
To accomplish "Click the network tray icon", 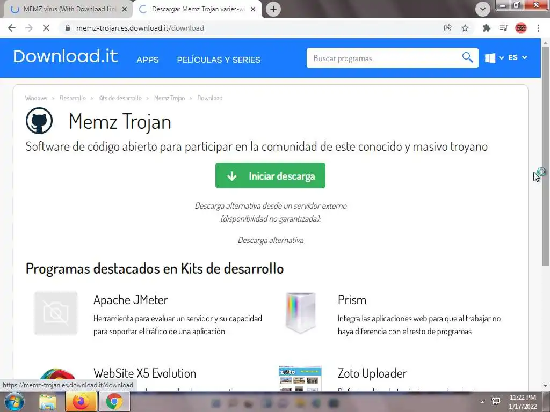I will tap(496, 401).
